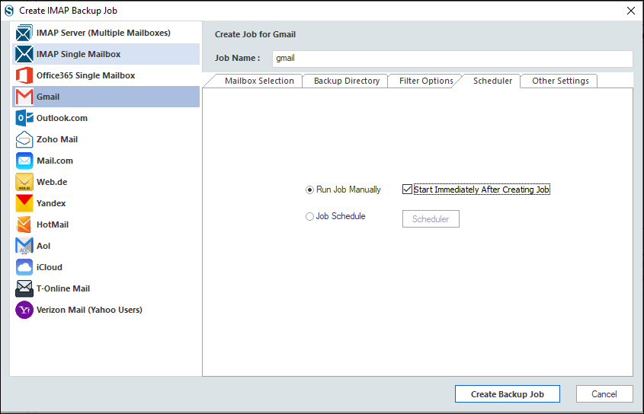Screen dimensions: 644x414
Task: Click the HotMail icon
Action: pyautogui.click(x=24, y=225)
